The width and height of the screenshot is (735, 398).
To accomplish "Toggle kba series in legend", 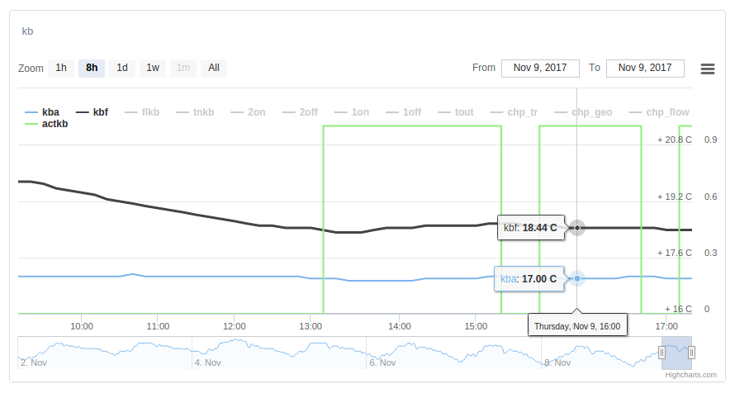I will click(x=42, y=112).
